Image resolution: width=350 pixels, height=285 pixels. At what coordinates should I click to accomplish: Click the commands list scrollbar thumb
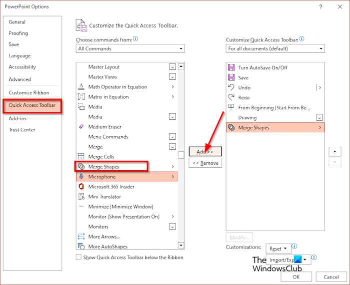click(181, 155)
